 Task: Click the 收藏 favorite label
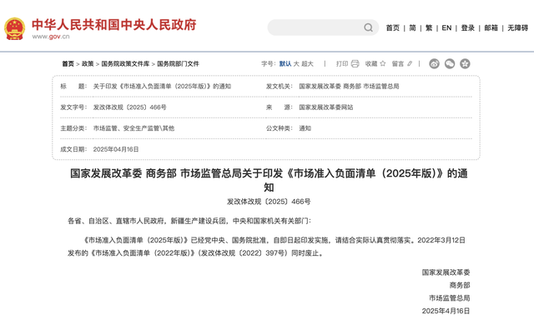click(371, 63)
